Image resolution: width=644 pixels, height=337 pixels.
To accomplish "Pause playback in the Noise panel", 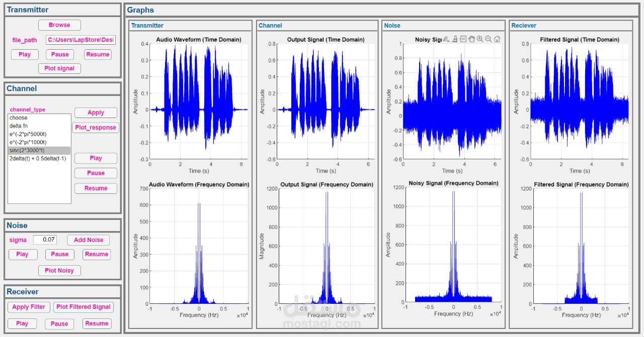I will [x=59, y=254].
